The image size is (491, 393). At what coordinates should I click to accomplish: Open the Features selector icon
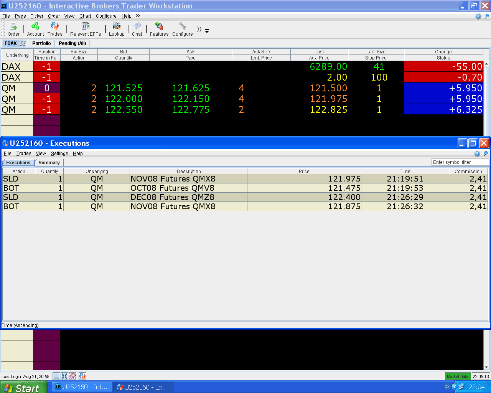(x=159, y=29)
